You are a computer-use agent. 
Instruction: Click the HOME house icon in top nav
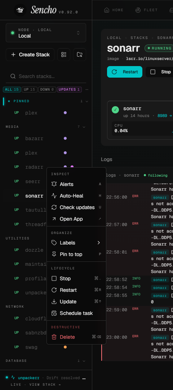pos(107,10)
